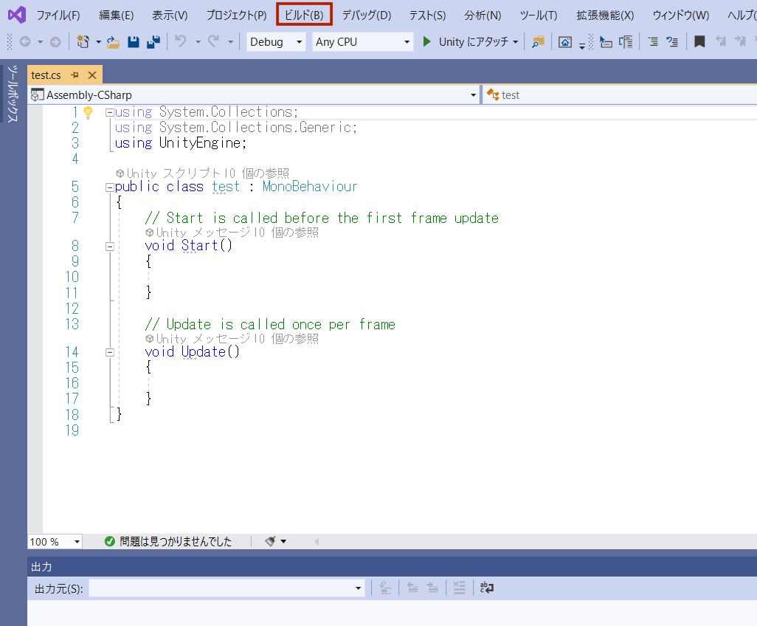The height and width of the screenshot is (626, 757).
Task: Open the ツールボックス side panel
Action: point(13,92)
